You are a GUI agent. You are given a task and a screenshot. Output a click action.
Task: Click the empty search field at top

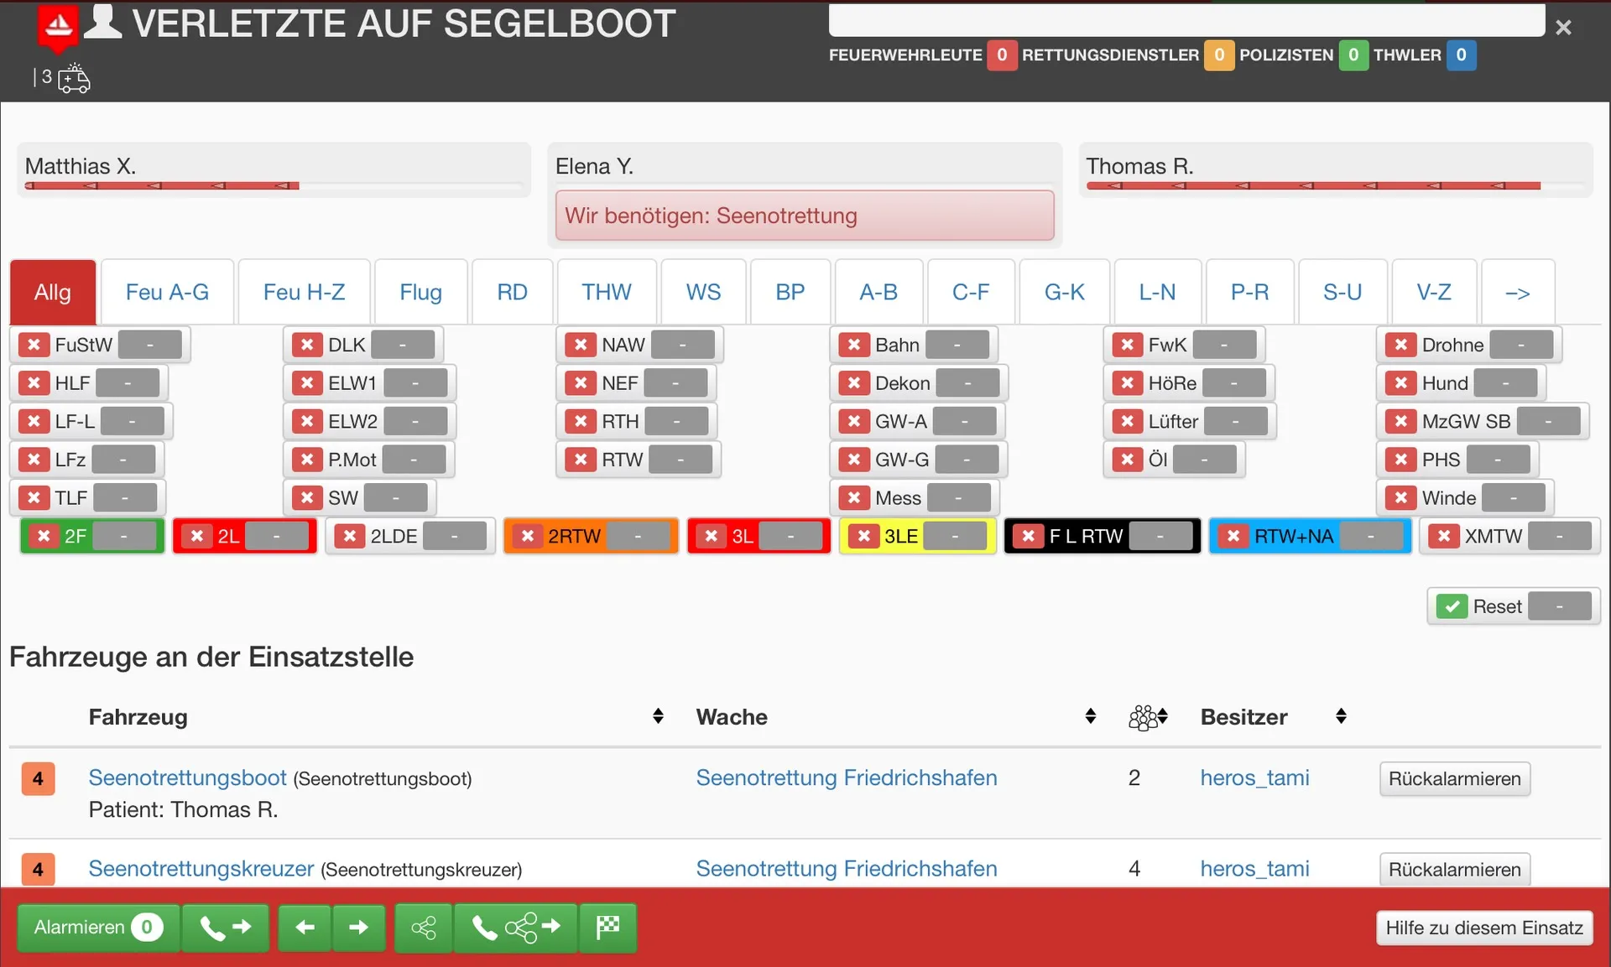click(1186, 21)
